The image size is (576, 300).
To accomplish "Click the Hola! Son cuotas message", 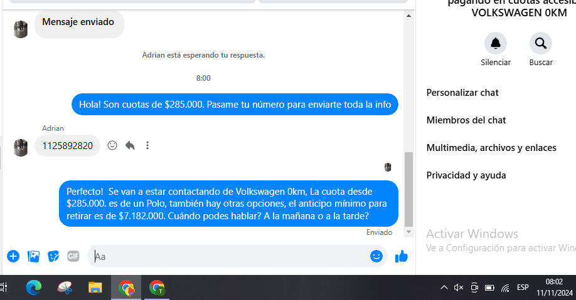I will point(235,105).
